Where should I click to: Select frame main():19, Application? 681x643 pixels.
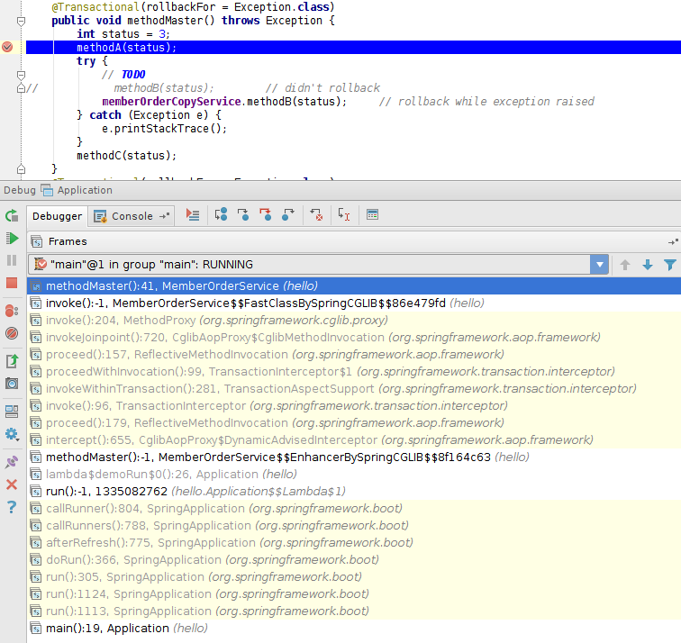pos(354,629)
